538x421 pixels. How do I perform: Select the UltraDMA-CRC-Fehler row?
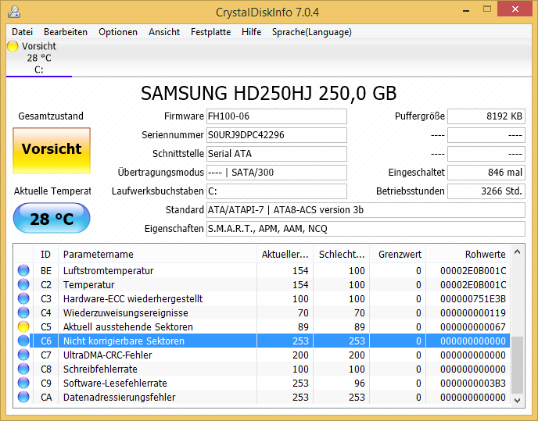pos(262,355)
